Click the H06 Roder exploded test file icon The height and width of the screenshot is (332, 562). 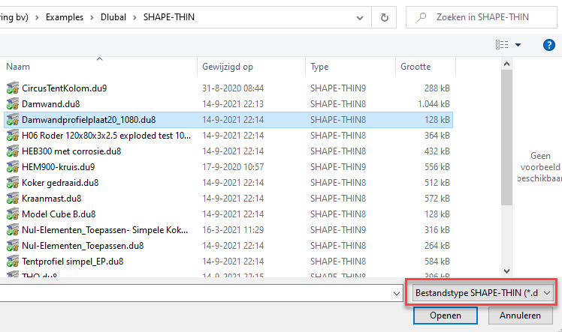point(13,136)
